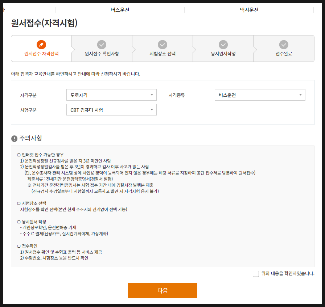Click the 개인정보확인, 운전면허증 기재 line
Viewport: 325px width, 307px height.
tap(48, 228)
